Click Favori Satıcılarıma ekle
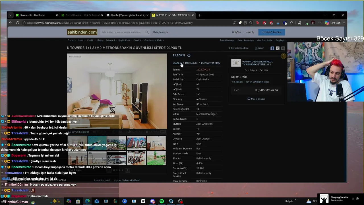364x205 pixels. 258,82
